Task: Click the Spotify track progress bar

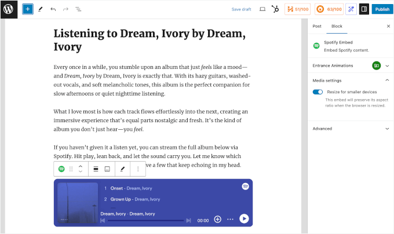Action: click(145, 220)
